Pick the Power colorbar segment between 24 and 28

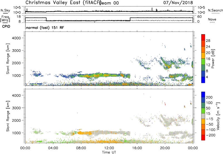pyautogui.click(x=203, y=43)
